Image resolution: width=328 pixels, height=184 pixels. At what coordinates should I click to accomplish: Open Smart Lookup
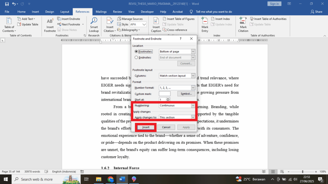[x=94, y=25]
